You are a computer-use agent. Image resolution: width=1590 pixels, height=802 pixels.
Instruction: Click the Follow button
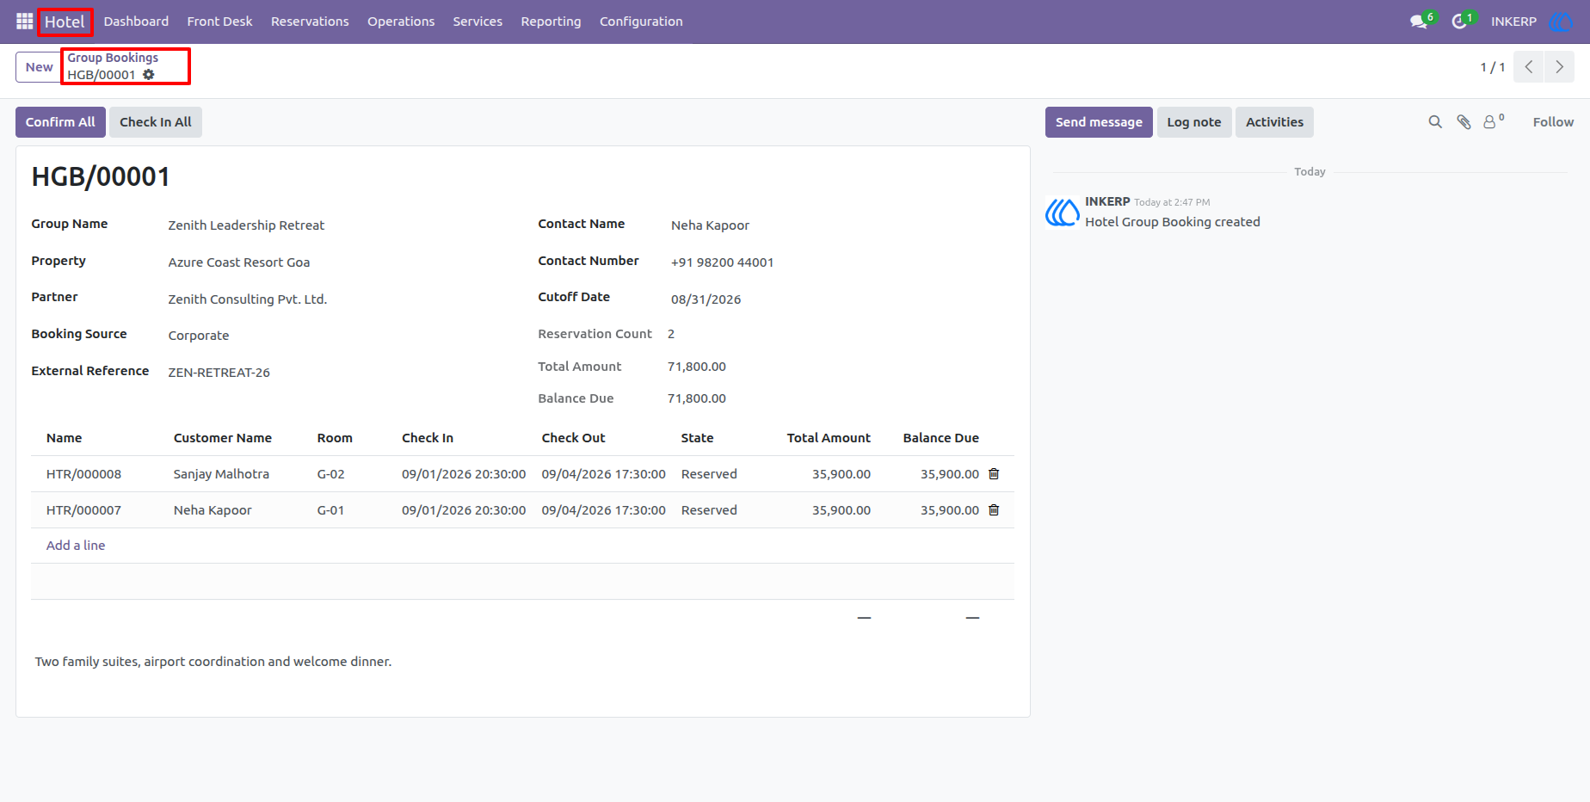point(1553,122)
